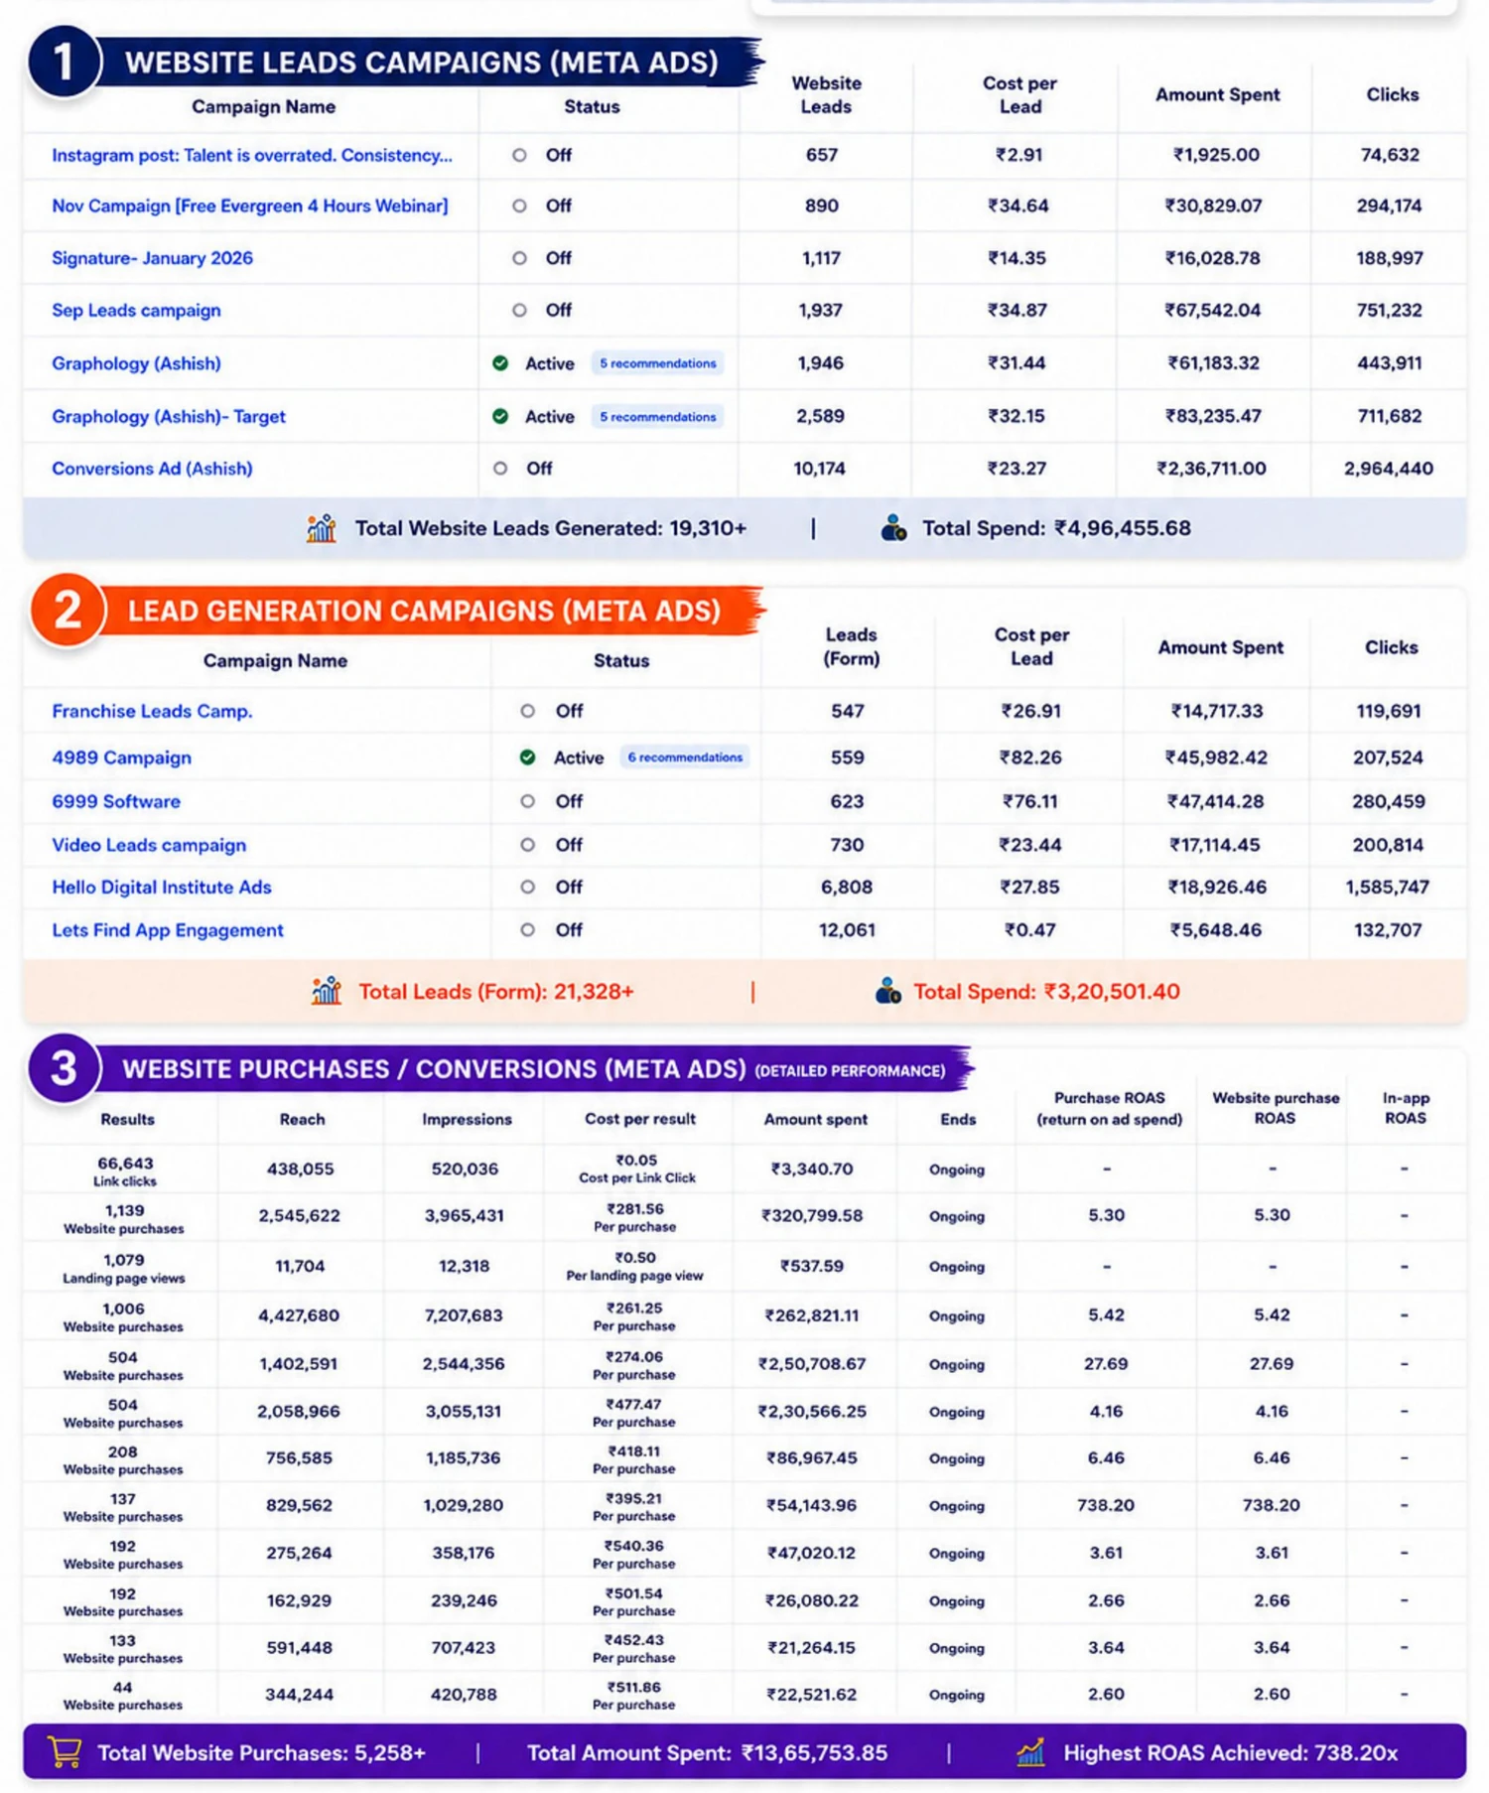The height and width of the screenshot is (1793, 1489).
Task: Toggle Off status circle for 6999 Software
Action: coord(527,801)
